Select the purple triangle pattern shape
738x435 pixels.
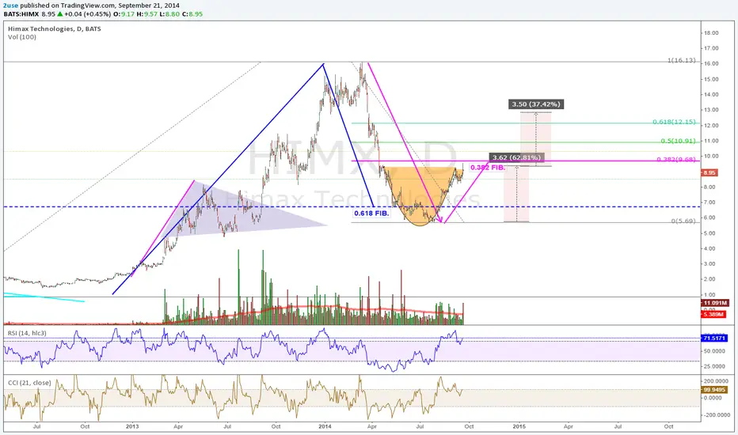tap(245, 210)
